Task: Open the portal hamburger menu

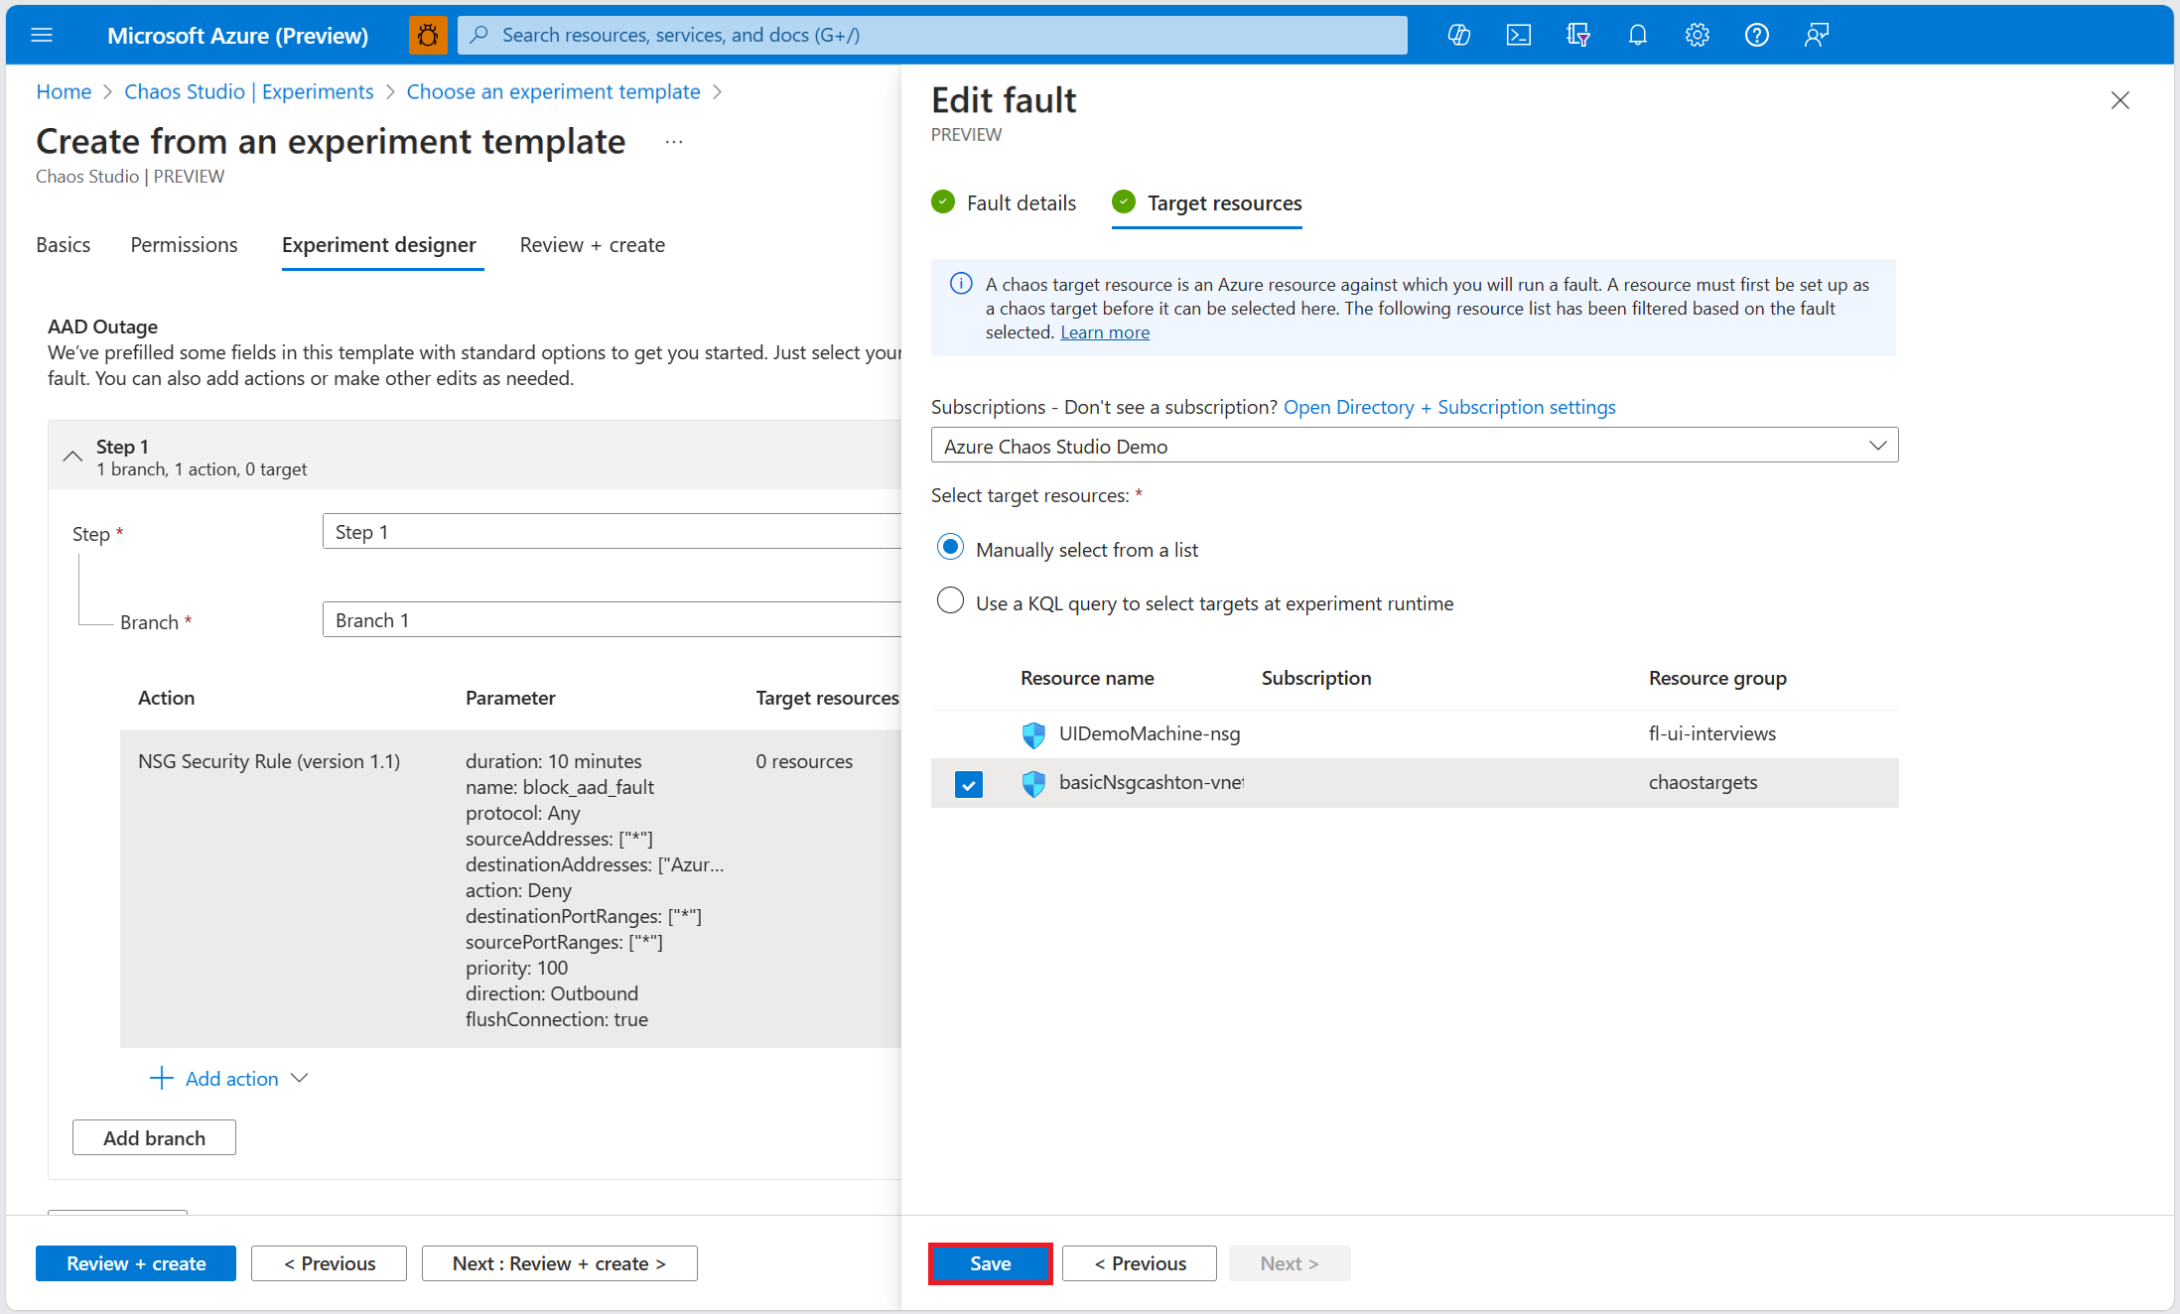Action: click(42, 35)
